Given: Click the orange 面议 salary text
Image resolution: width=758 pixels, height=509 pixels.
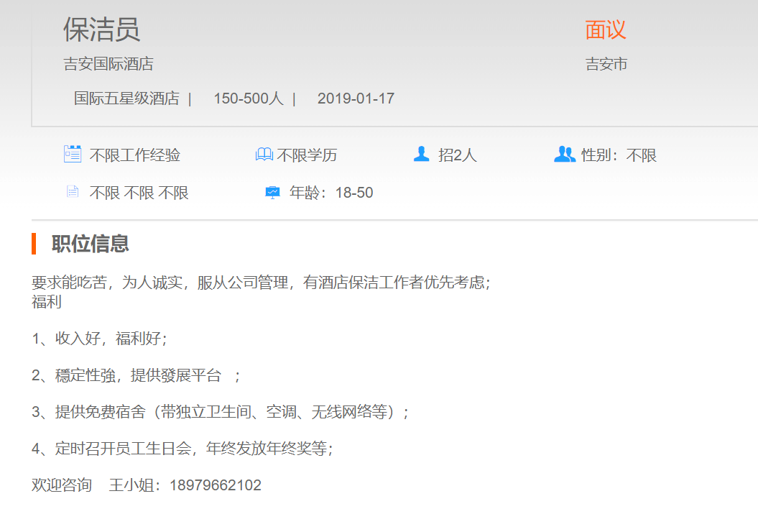Looking at the screenshot, I should click(606, 29).
